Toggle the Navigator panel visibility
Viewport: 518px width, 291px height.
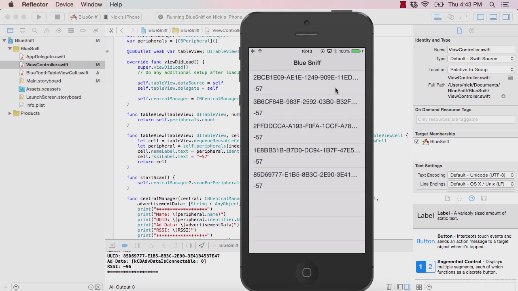(480, 17)
